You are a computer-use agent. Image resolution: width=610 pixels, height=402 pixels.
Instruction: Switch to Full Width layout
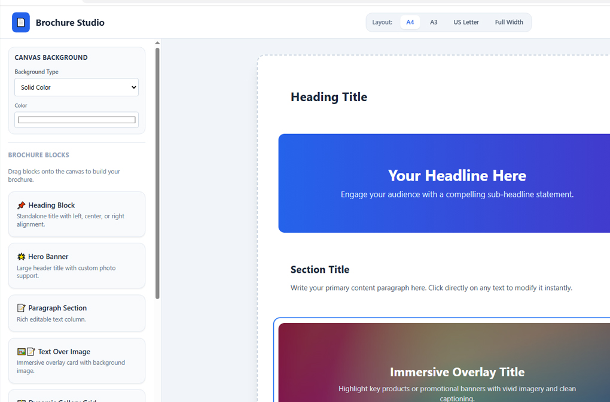click(x=509, y=22)
